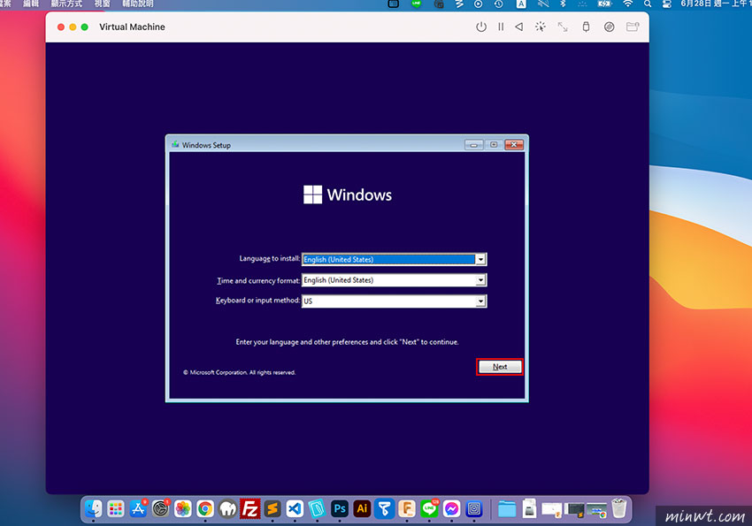Click the USB device toolbar icon
752x526 pixels.
(x=586, y=27)
